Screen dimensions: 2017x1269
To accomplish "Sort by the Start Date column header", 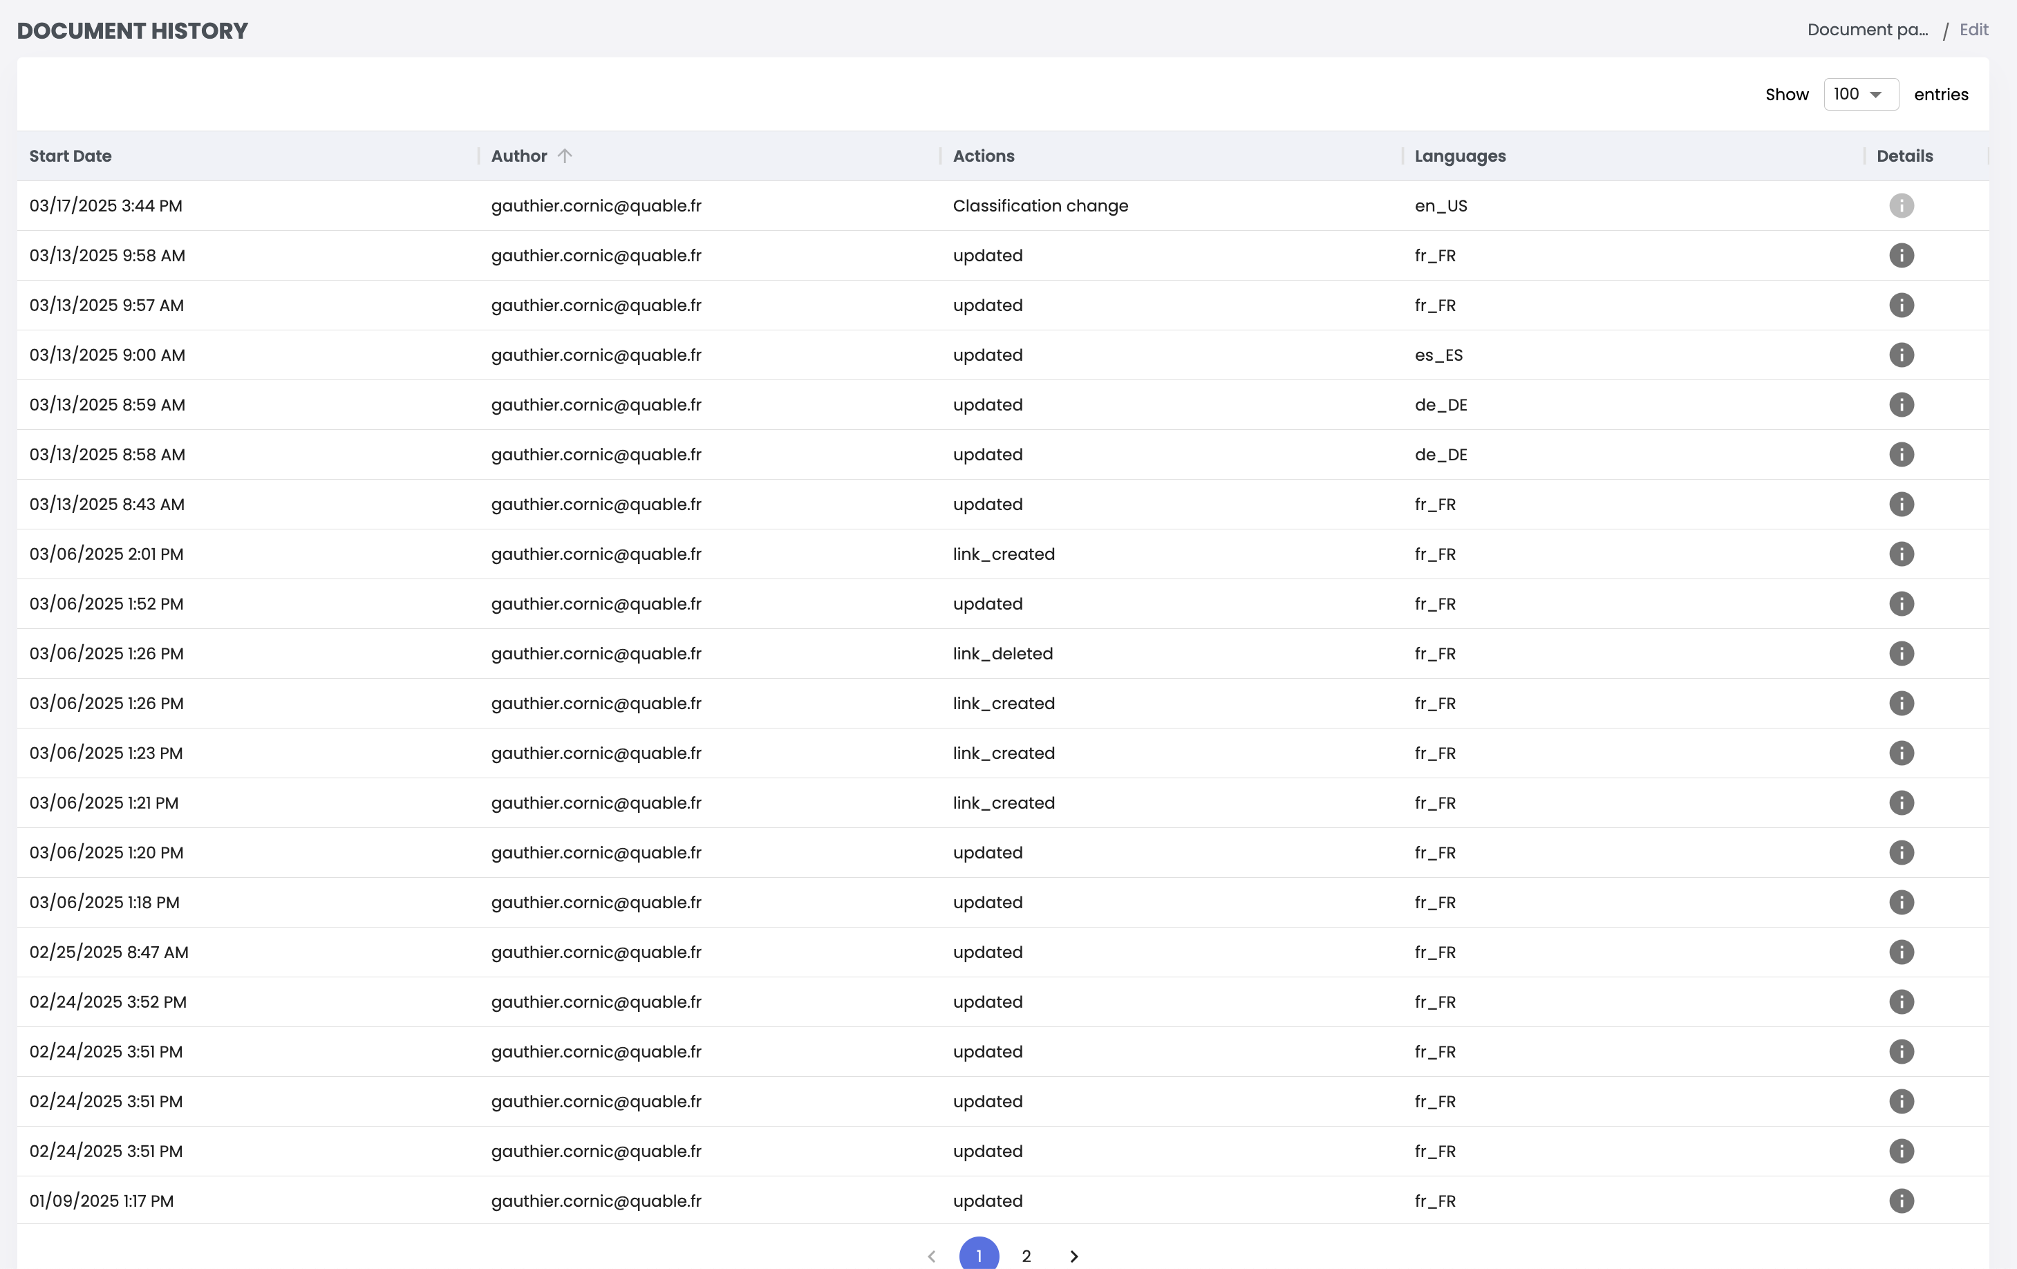I will click(71, 156).
